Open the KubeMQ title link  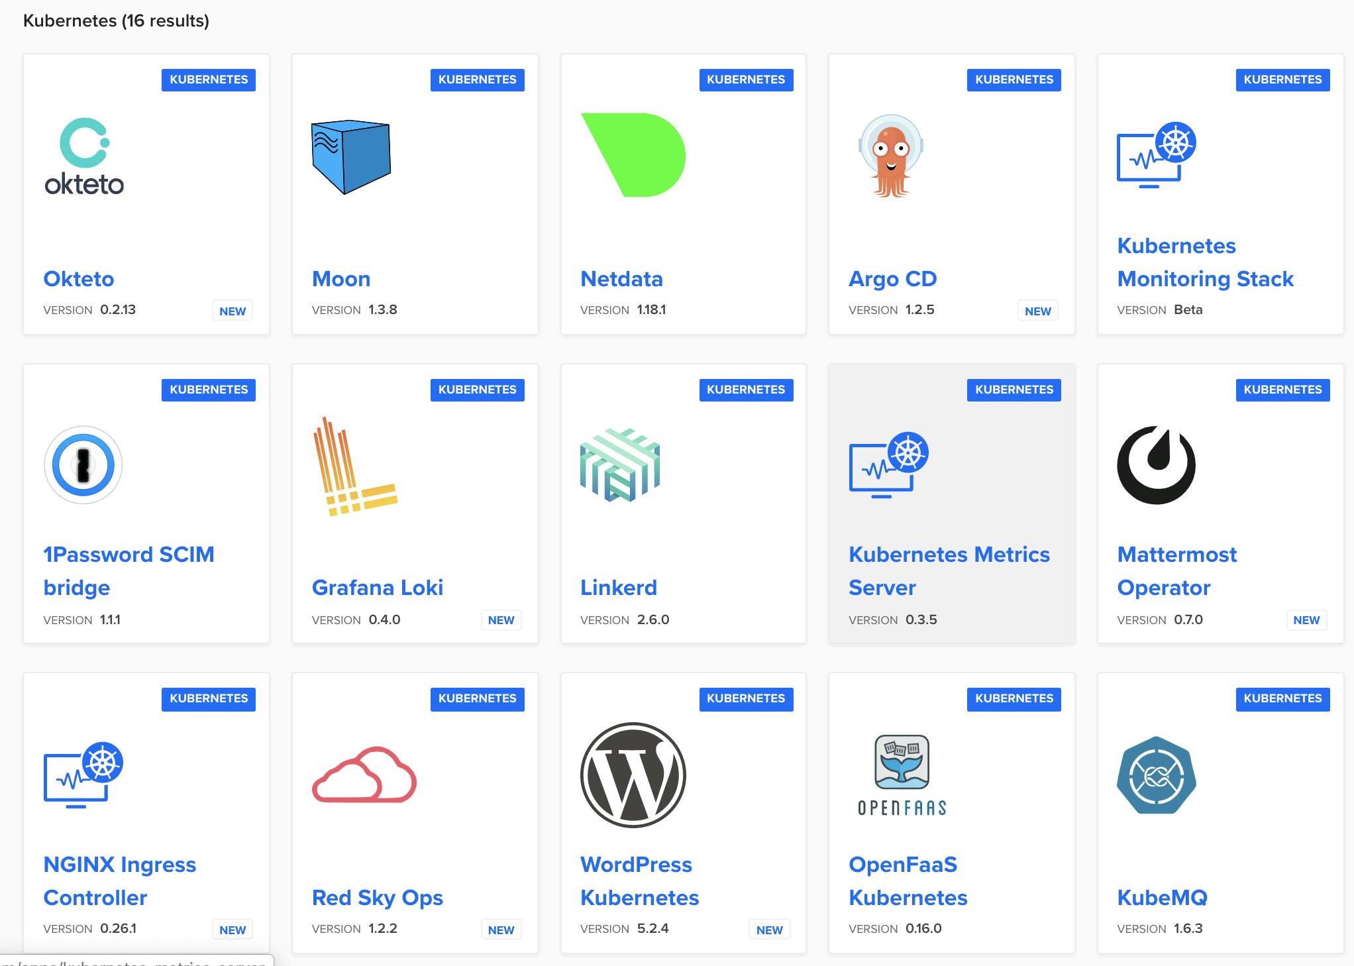1163,898
